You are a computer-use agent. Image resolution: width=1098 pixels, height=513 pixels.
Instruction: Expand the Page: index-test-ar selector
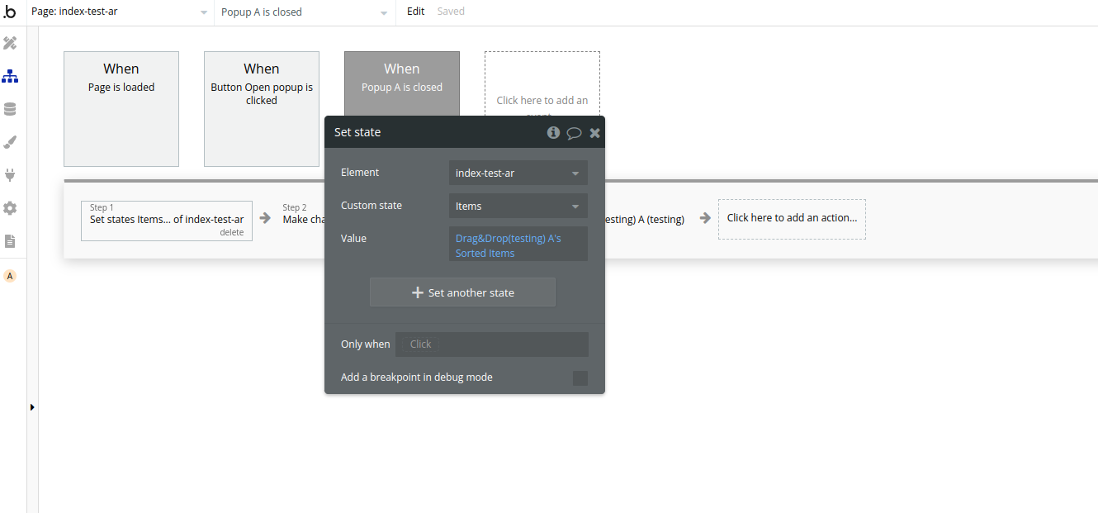[x=120, y=12]
